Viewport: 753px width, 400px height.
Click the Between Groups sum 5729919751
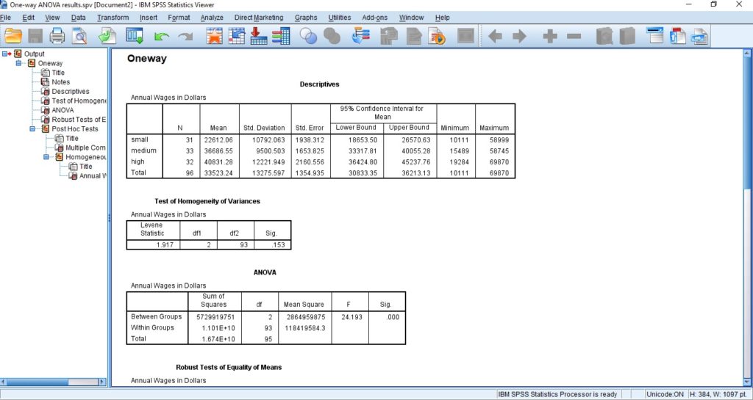tap(216, 316)
